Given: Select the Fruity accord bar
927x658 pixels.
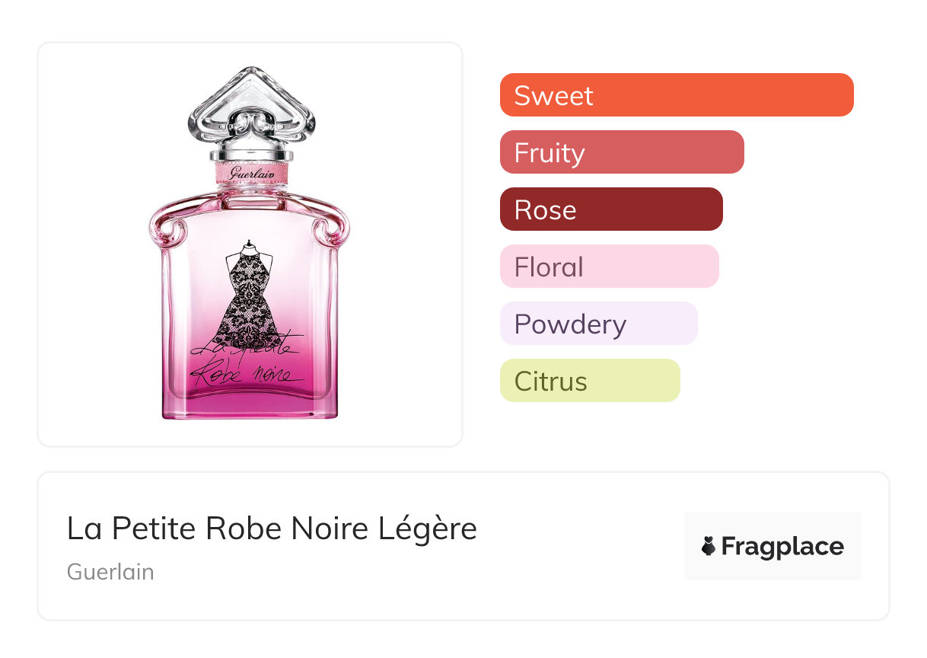Looking at the screenshot, I should click(622, 152).
